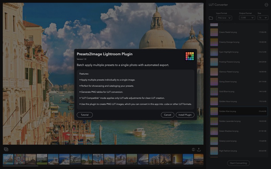271x169 pixels.
Task: Click Creamy Orange-lut.png file name
Action: pos(229,42)
